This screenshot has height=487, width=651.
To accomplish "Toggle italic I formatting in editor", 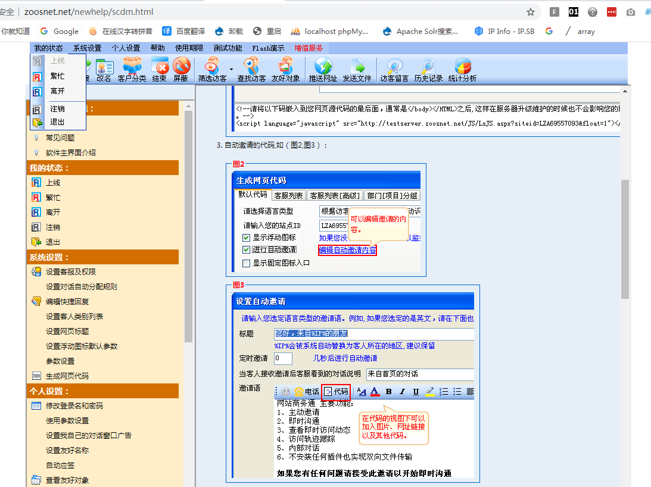I will [x=402, y=392].
